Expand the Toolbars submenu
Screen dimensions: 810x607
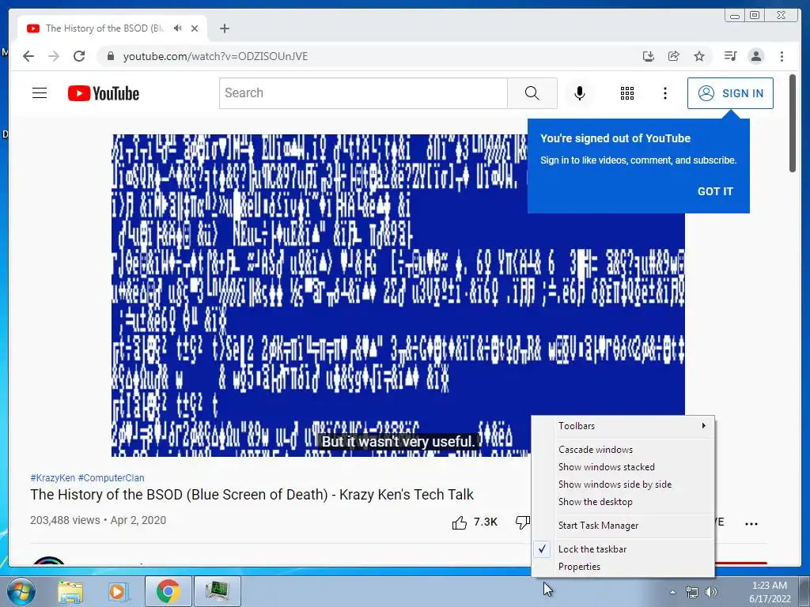point(623,426)
